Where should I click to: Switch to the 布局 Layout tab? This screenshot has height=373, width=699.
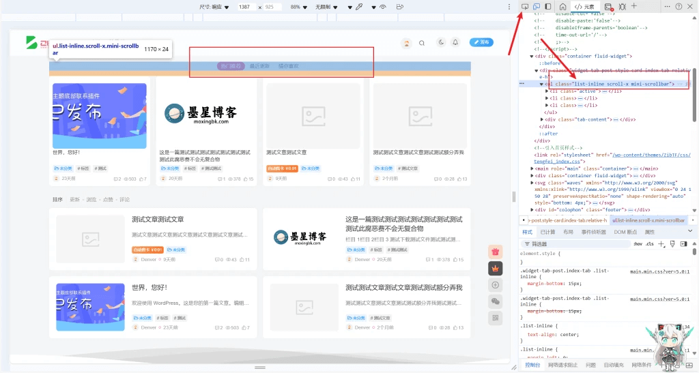click(x=568, y=233)
